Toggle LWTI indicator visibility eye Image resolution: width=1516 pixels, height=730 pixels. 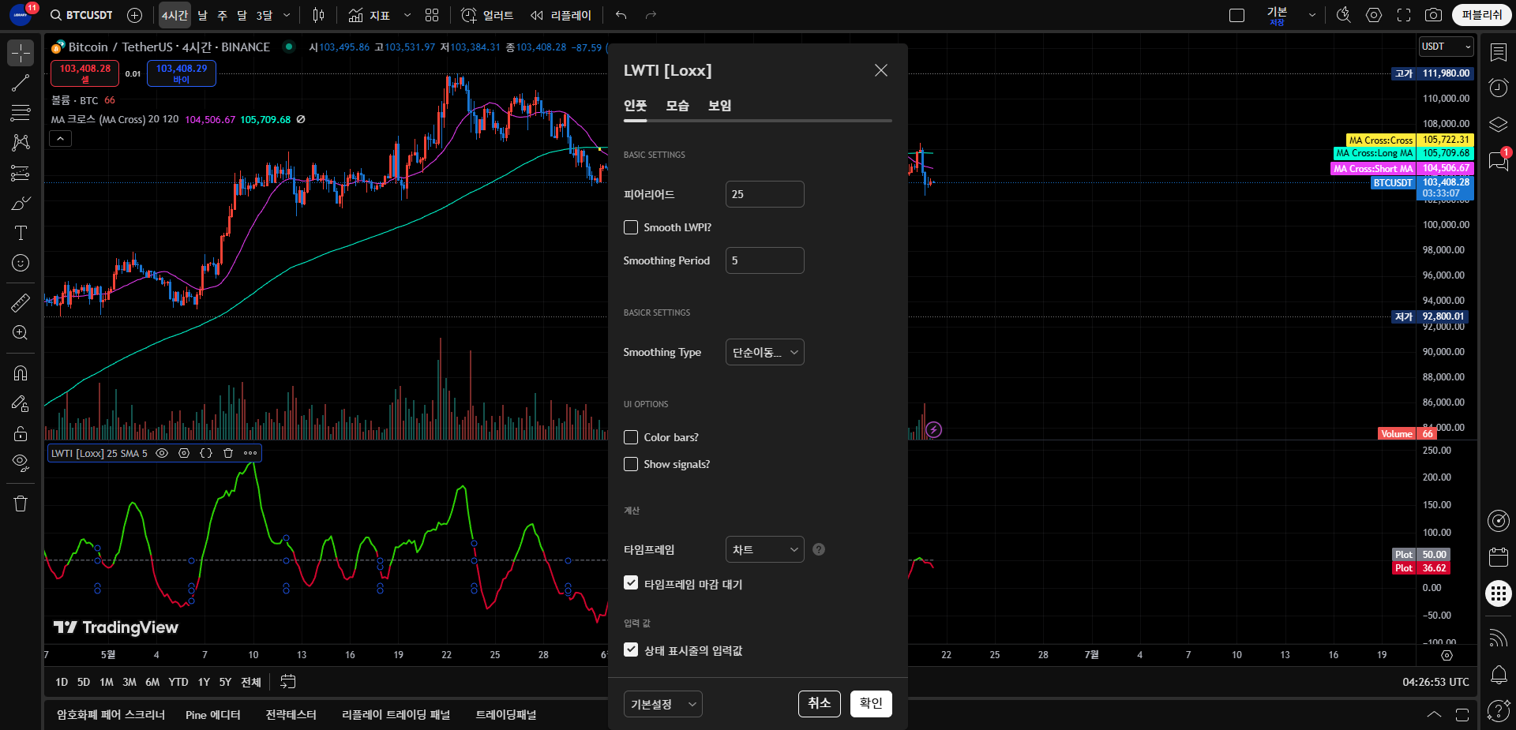(x=162, y=453)
